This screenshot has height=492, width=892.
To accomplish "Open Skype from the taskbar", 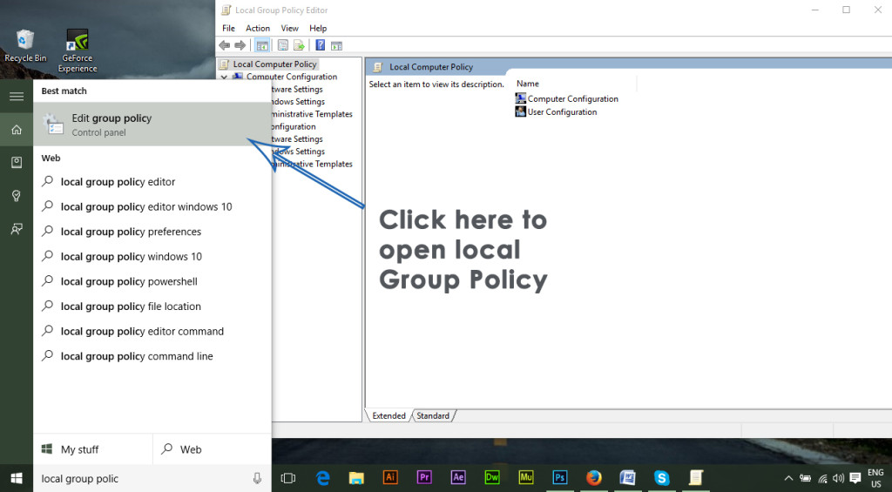I will 662,478.
